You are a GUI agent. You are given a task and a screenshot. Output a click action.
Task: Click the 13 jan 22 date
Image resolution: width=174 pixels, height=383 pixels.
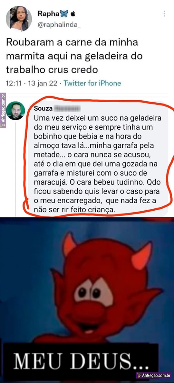(x=43, y=83)
